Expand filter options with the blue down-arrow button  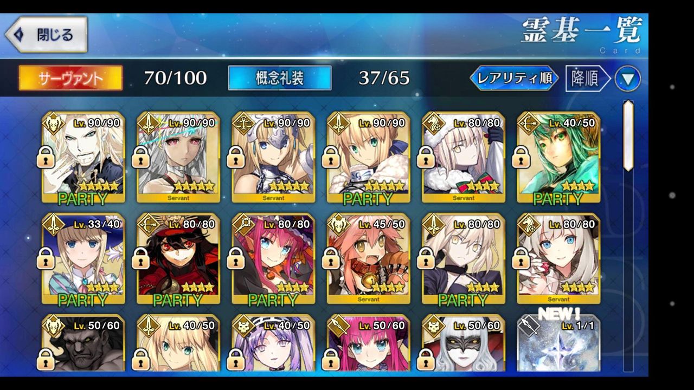click(628, 79)
